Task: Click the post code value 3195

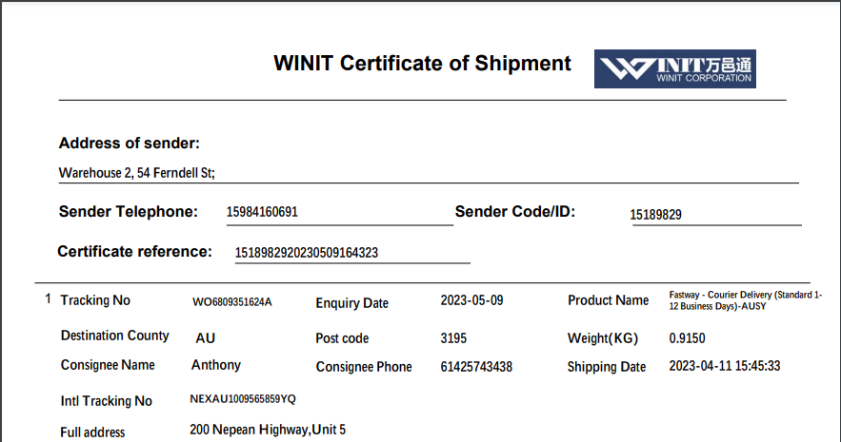Action: tap(454, 338)
